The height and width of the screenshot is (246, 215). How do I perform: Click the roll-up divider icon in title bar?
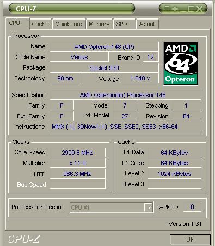(x=175, y=9)
